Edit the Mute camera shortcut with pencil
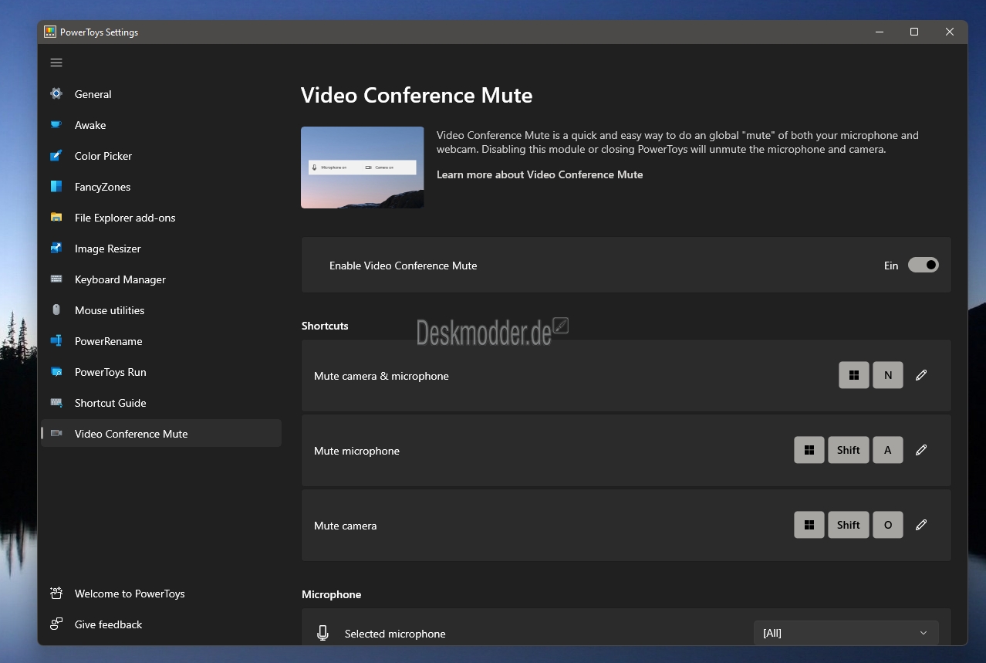 tap(920, 525)
